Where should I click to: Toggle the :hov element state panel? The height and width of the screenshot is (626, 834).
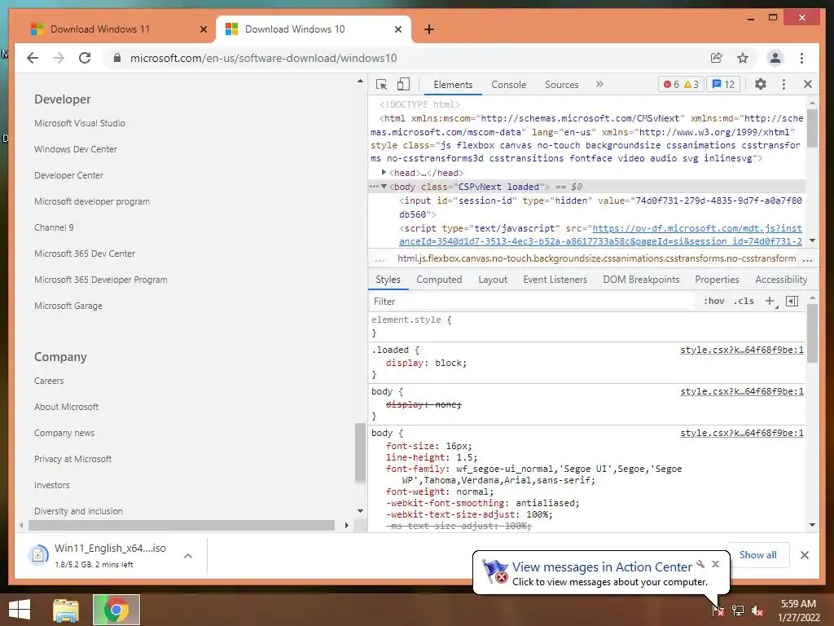713,302
